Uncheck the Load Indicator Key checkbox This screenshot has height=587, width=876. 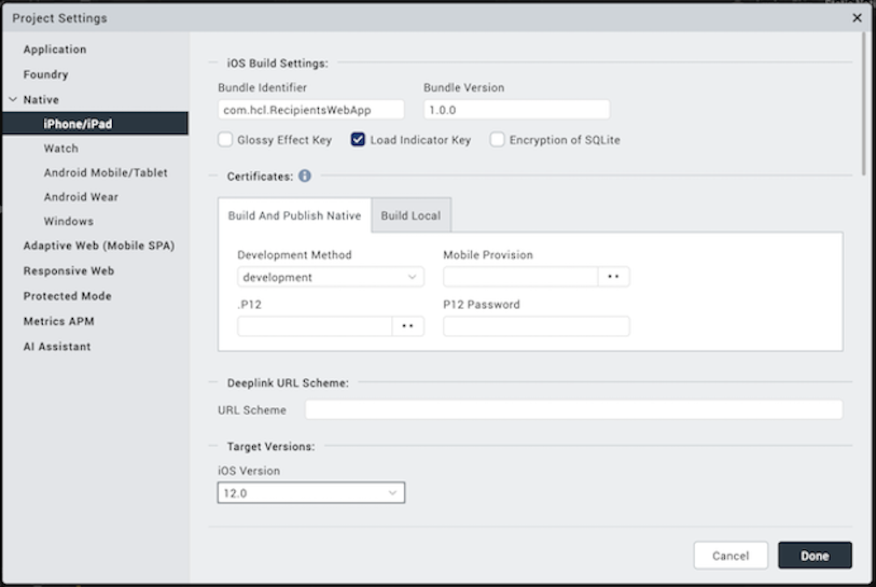tap(359, 140)
